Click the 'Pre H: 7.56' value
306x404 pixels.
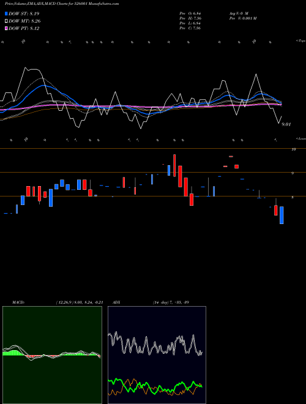pos(190,18)
